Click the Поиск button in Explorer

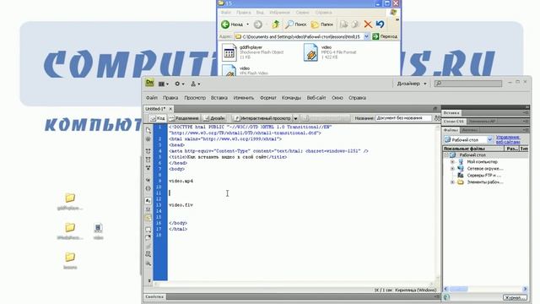296,24
